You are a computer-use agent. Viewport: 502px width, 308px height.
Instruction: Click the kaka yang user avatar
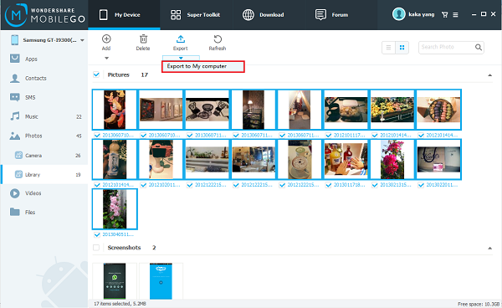(x=398, y=14)
